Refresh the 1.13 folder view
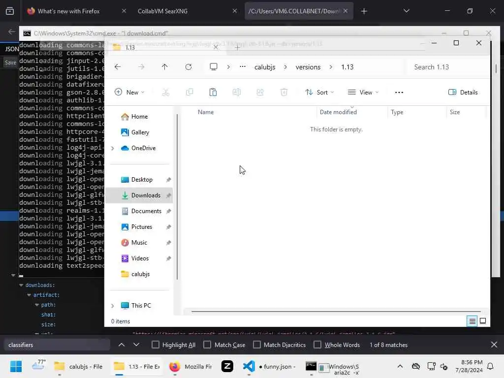Viewport: 504px width, 378px height. [x=189, y=67]
